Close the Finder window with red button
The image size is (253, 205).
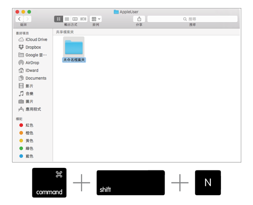coord(17,12)
